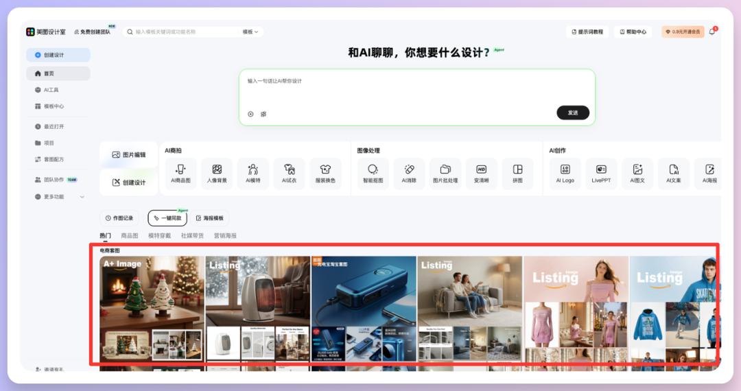Select the 人像背景 tool icon
Viewport: 741px width, 391px height.
pos(217,173)
